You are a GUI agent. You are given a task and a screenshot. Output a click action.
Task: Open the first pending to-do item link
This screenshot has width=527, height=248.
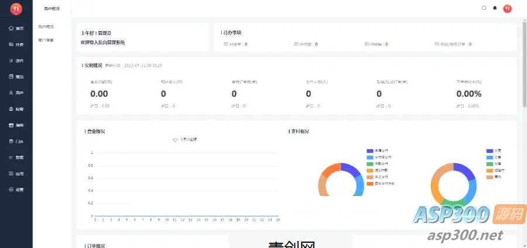[x=235, y=44]
